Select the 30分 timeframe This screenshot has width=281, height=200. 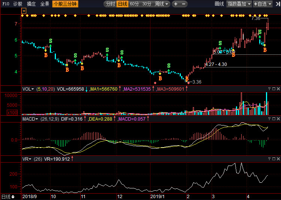(147, 4)
